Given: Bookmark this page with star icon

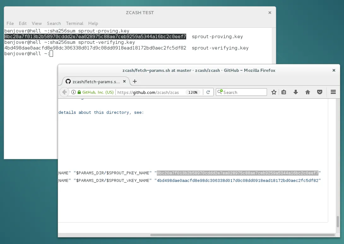Looking at the screenshot, I should [274, 92].
